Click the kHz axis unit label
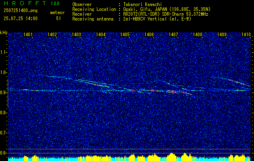 4,33
